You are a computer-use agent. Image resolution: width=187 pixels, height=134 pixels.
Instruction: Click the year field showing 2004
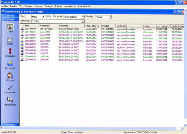pos(49,17)
